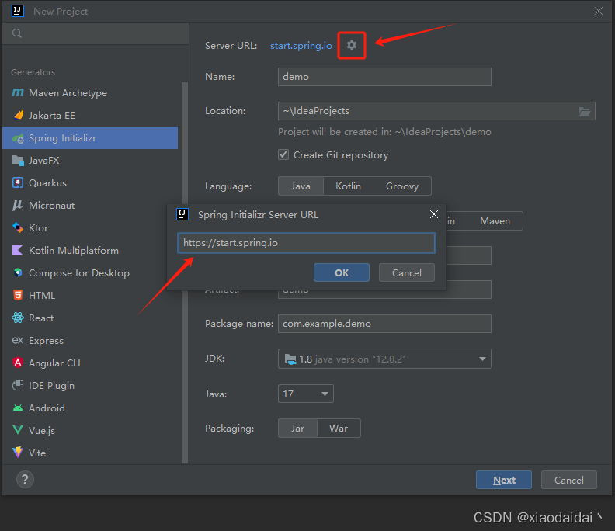Select Spring Initializr generator

[90, 137]
